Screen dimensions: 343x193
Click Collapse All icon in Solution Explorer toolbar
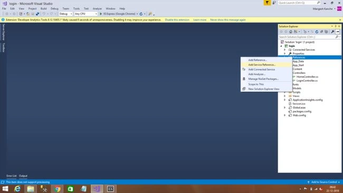pyautogui.click(x=321, y=32)
